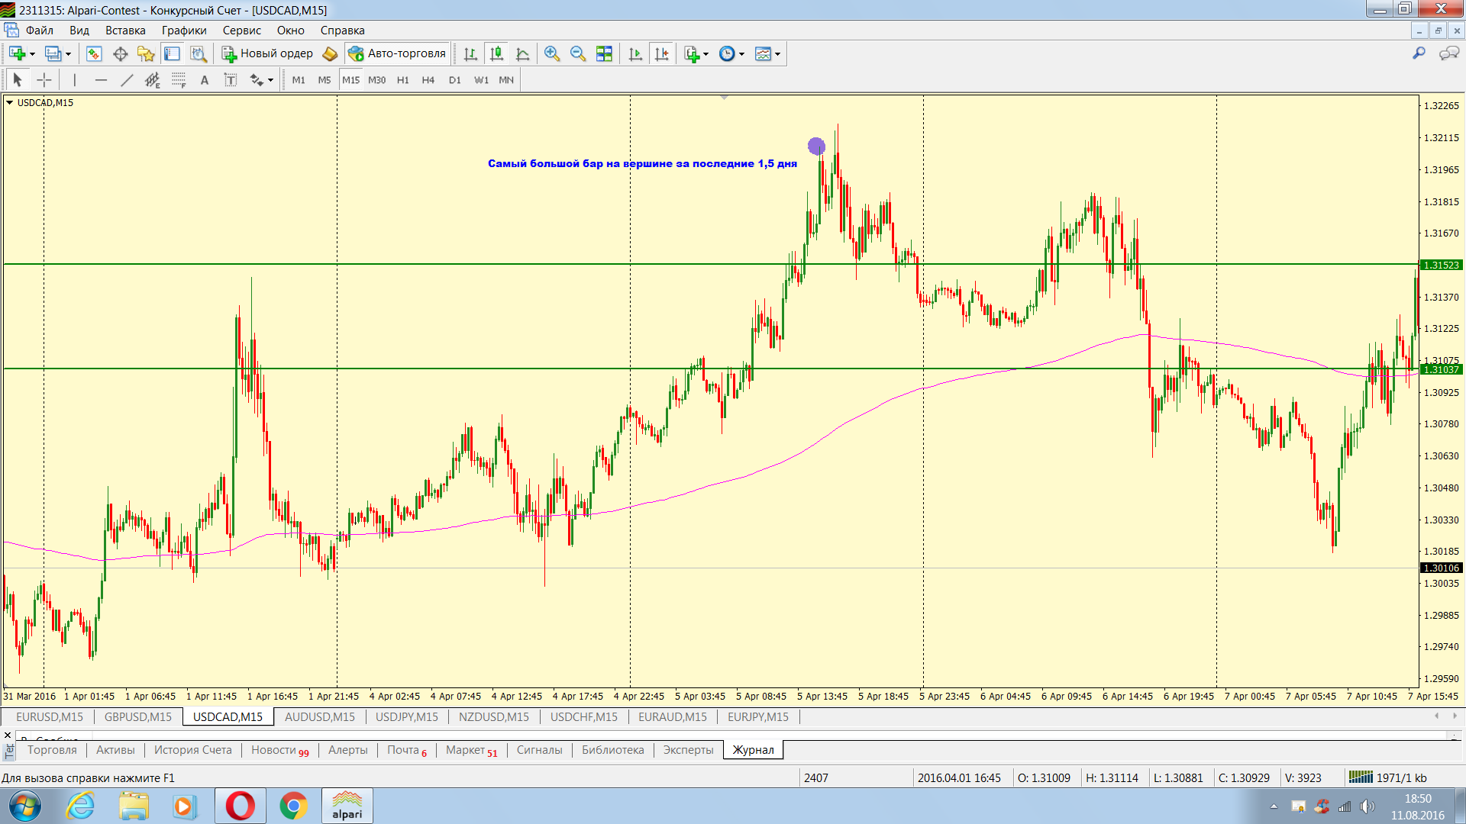Open the Market Watch window icon
This screenshot has height=824, width=1466.
point(94,54)
